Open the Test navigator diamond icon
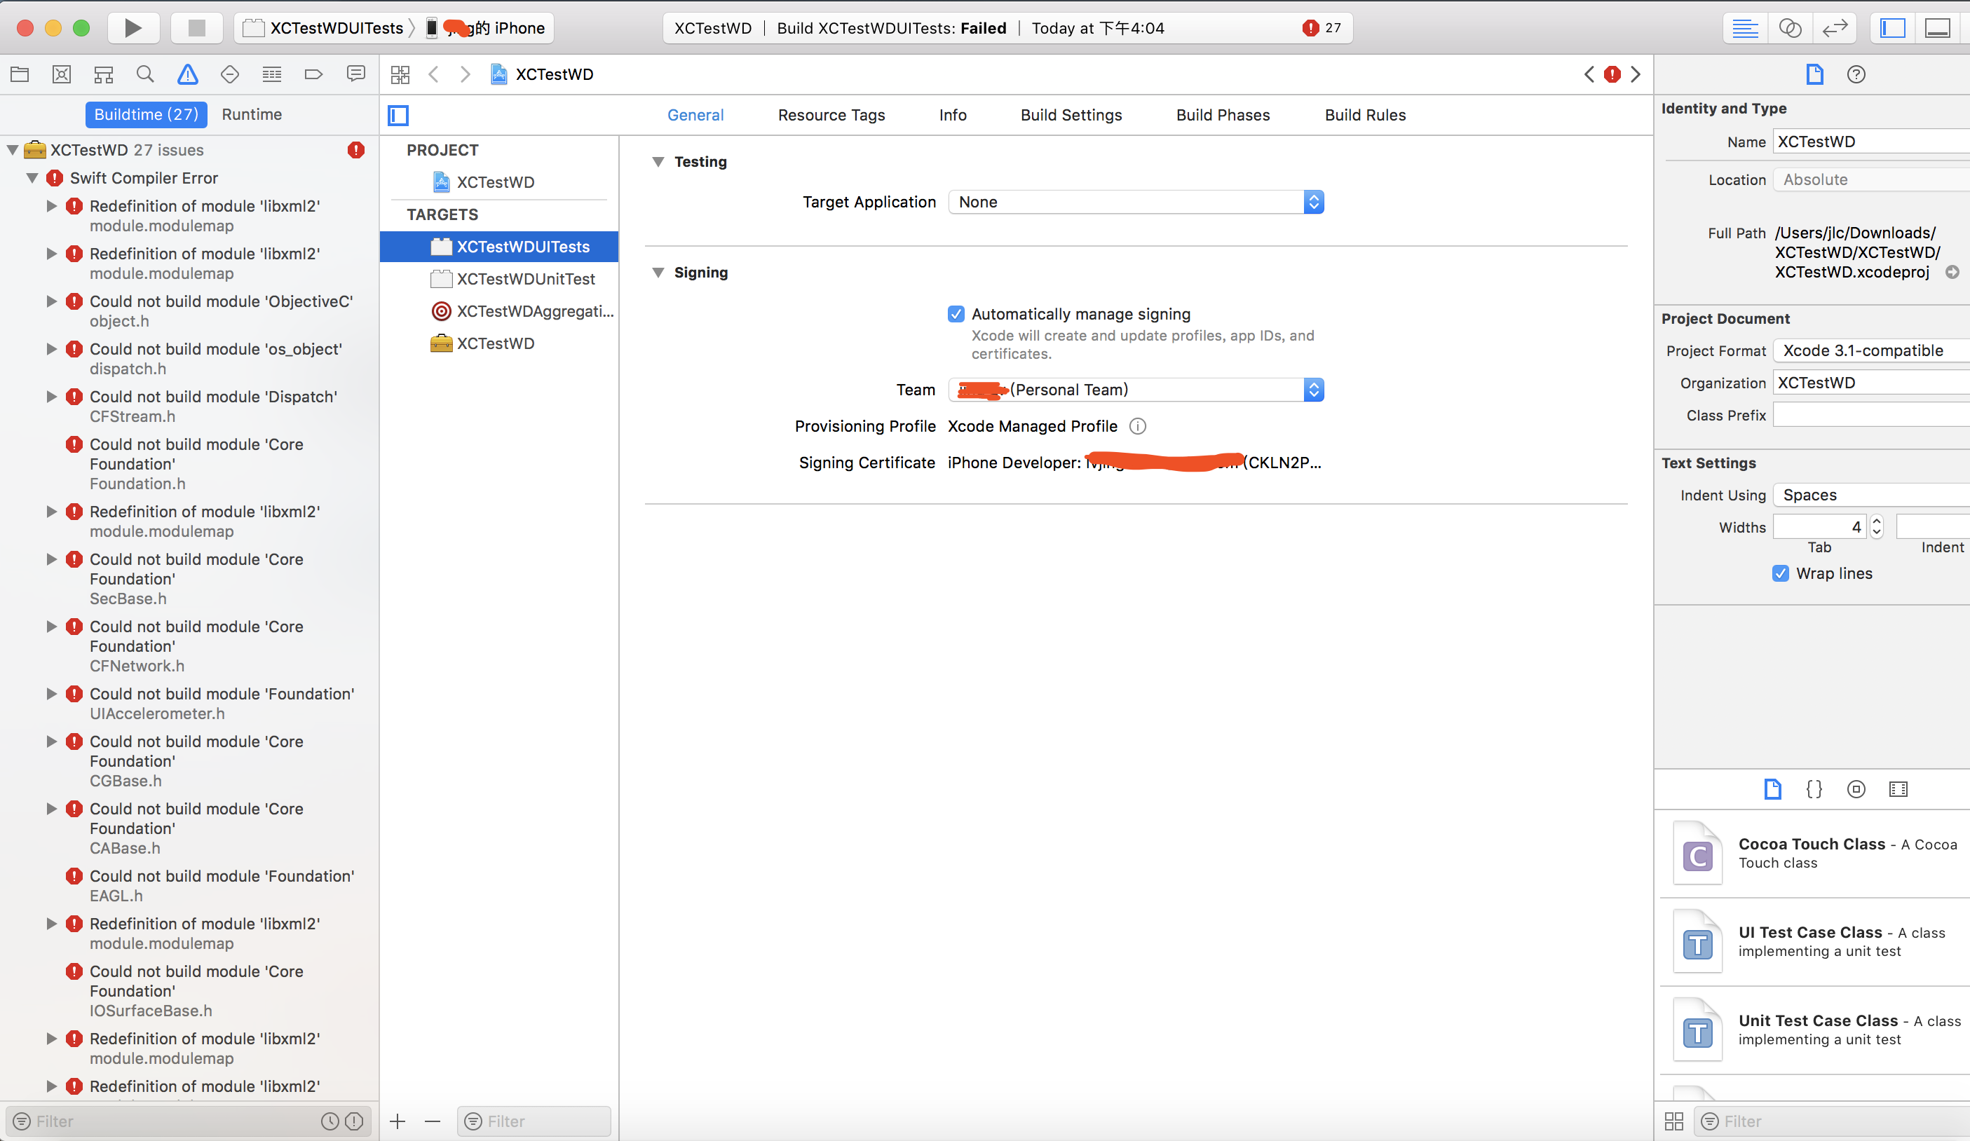The height and width of the screenshot is (1141, 1970). tap(230, 74)
